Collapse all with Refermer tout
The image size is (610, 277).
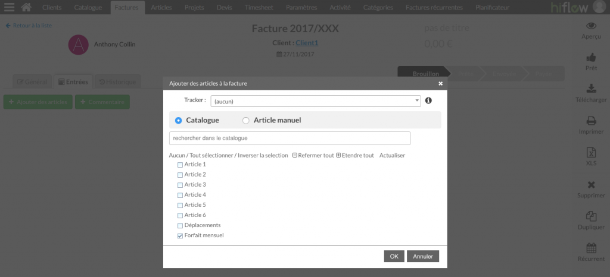click(x=313, y=155)
